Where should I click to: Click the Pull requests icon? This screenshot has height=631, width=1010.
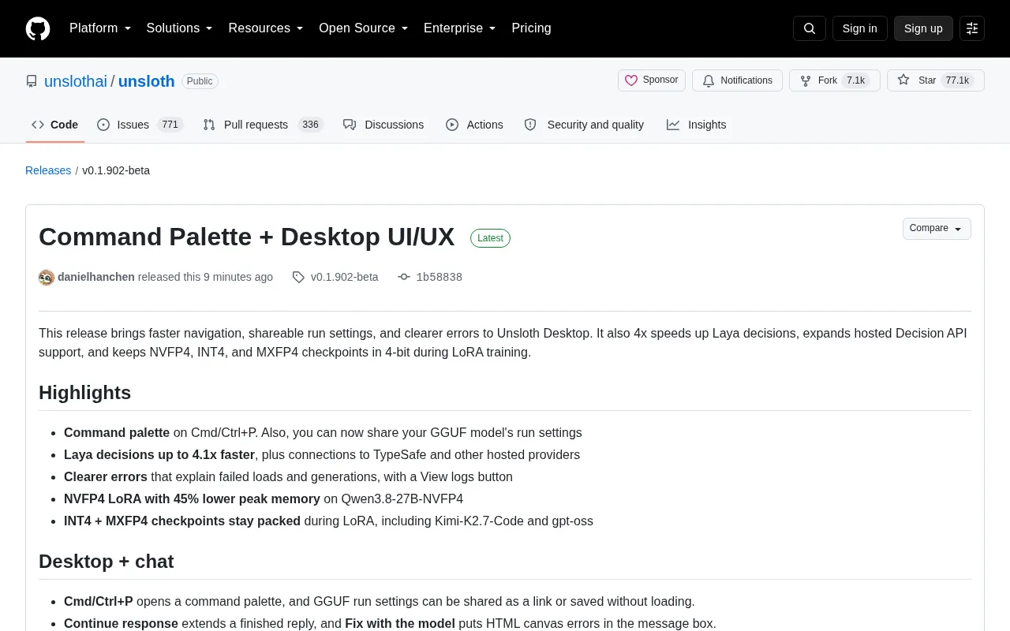tap(209, 125)
